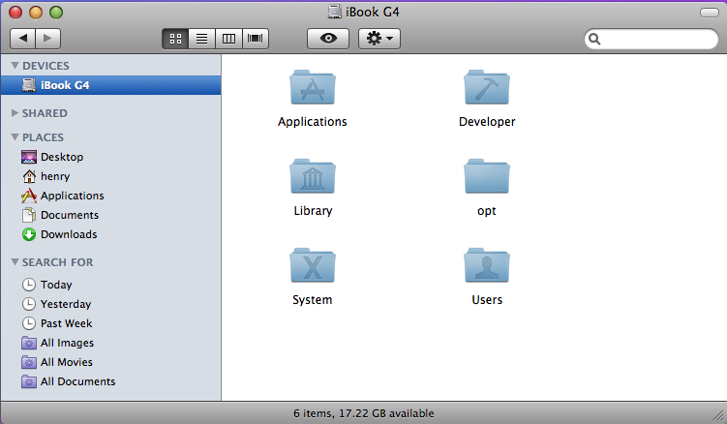This screenshot has height=424, width=727.
Task: Click the iBook G4 title bar proxy icon
Action: click(335, 12)
